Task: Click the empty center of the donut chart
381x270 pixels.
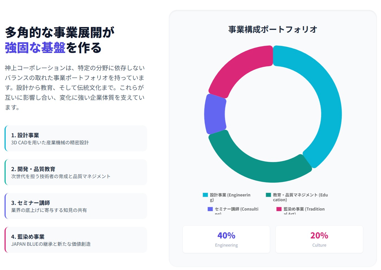Action: [273, 114]
